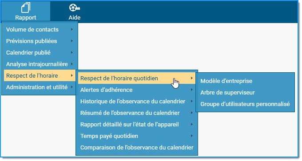Expand arrow beside Prévisions publiées
This screenshot has height=161, width=302.
(x=72, y=41)
